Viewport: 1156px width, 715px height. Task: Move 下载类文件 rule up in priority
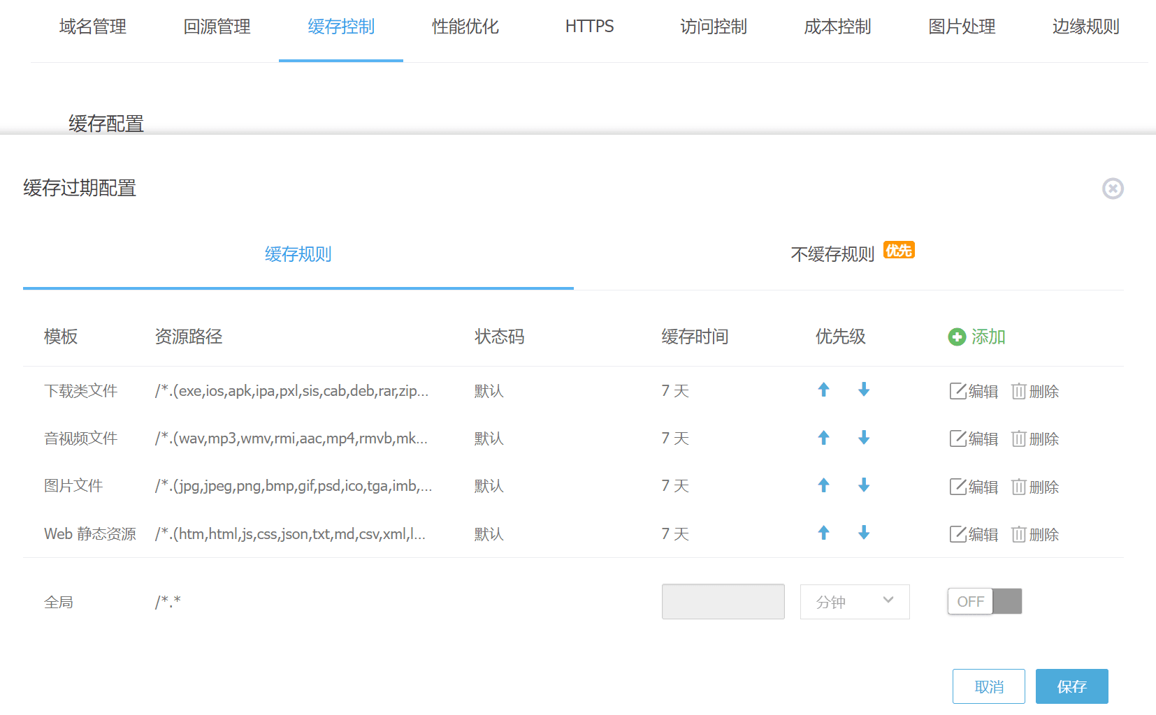coord(823,390)
